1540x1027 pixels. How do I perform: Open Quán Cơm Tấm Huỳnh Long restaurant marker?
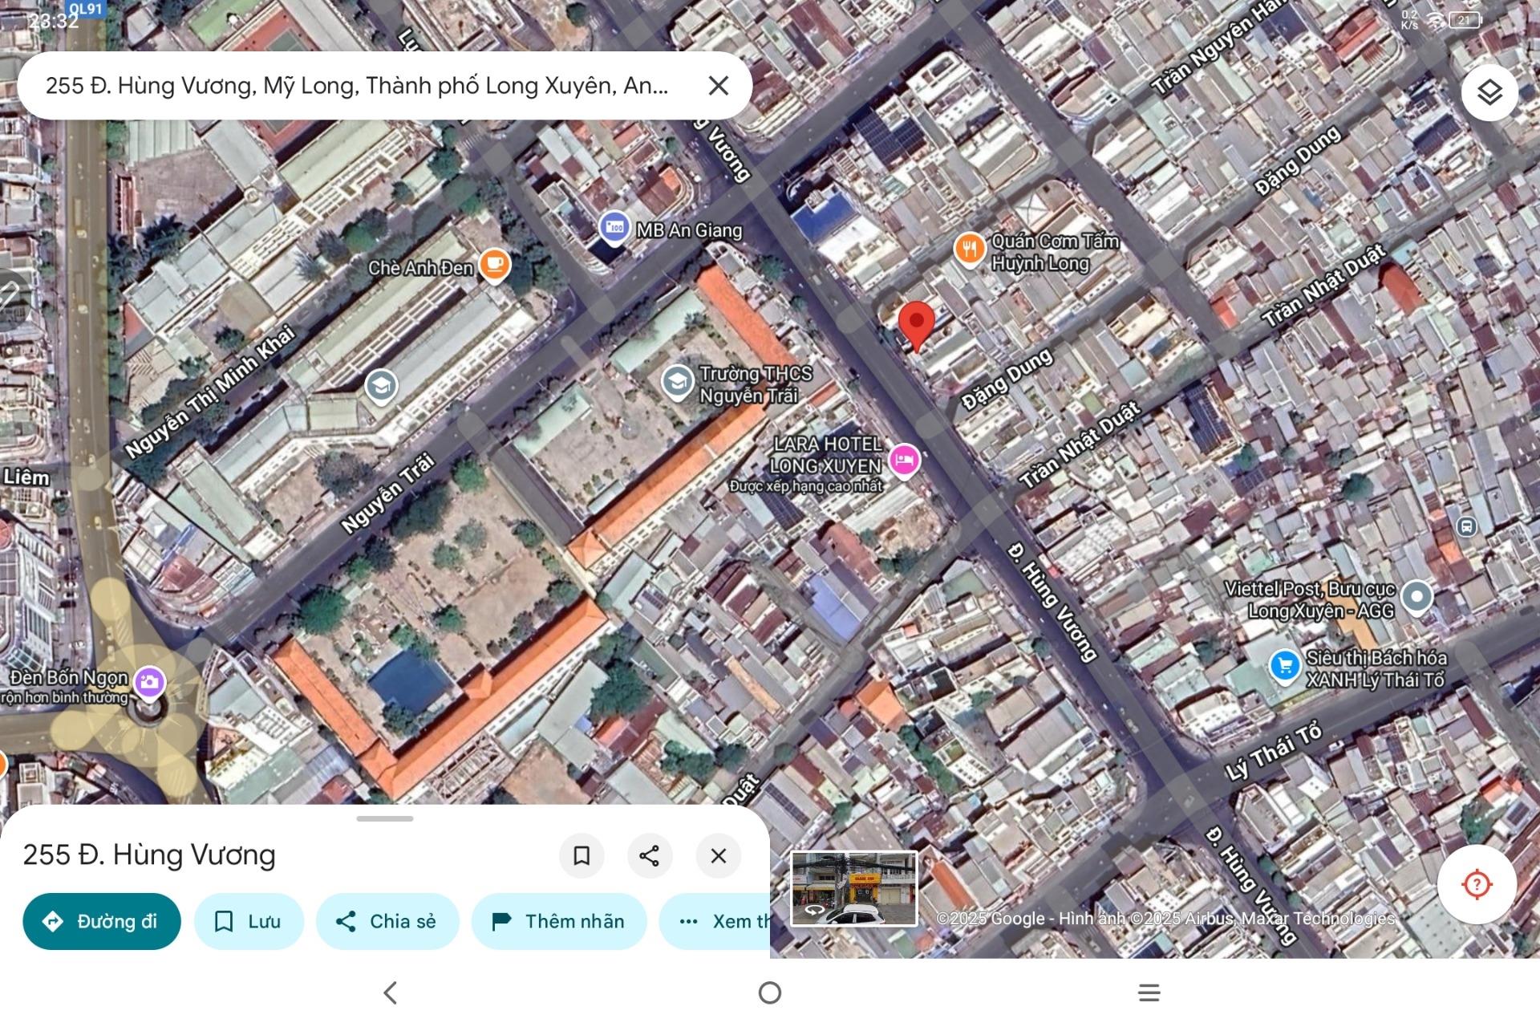(x=969, y=248)
